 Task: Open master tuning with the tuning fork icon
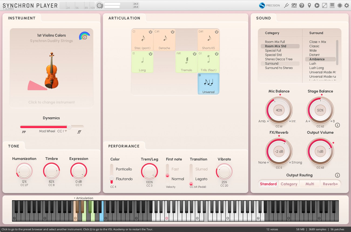click(x=286, y=5)
